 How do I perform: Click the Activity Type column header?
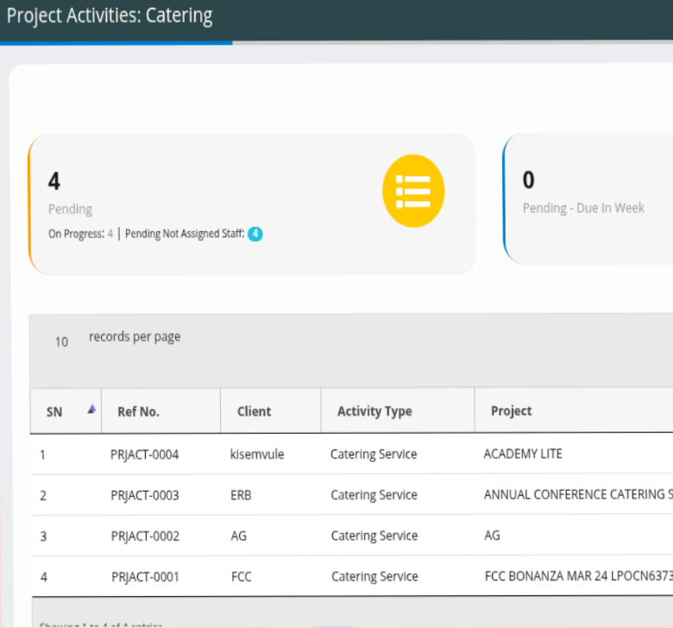374,411
